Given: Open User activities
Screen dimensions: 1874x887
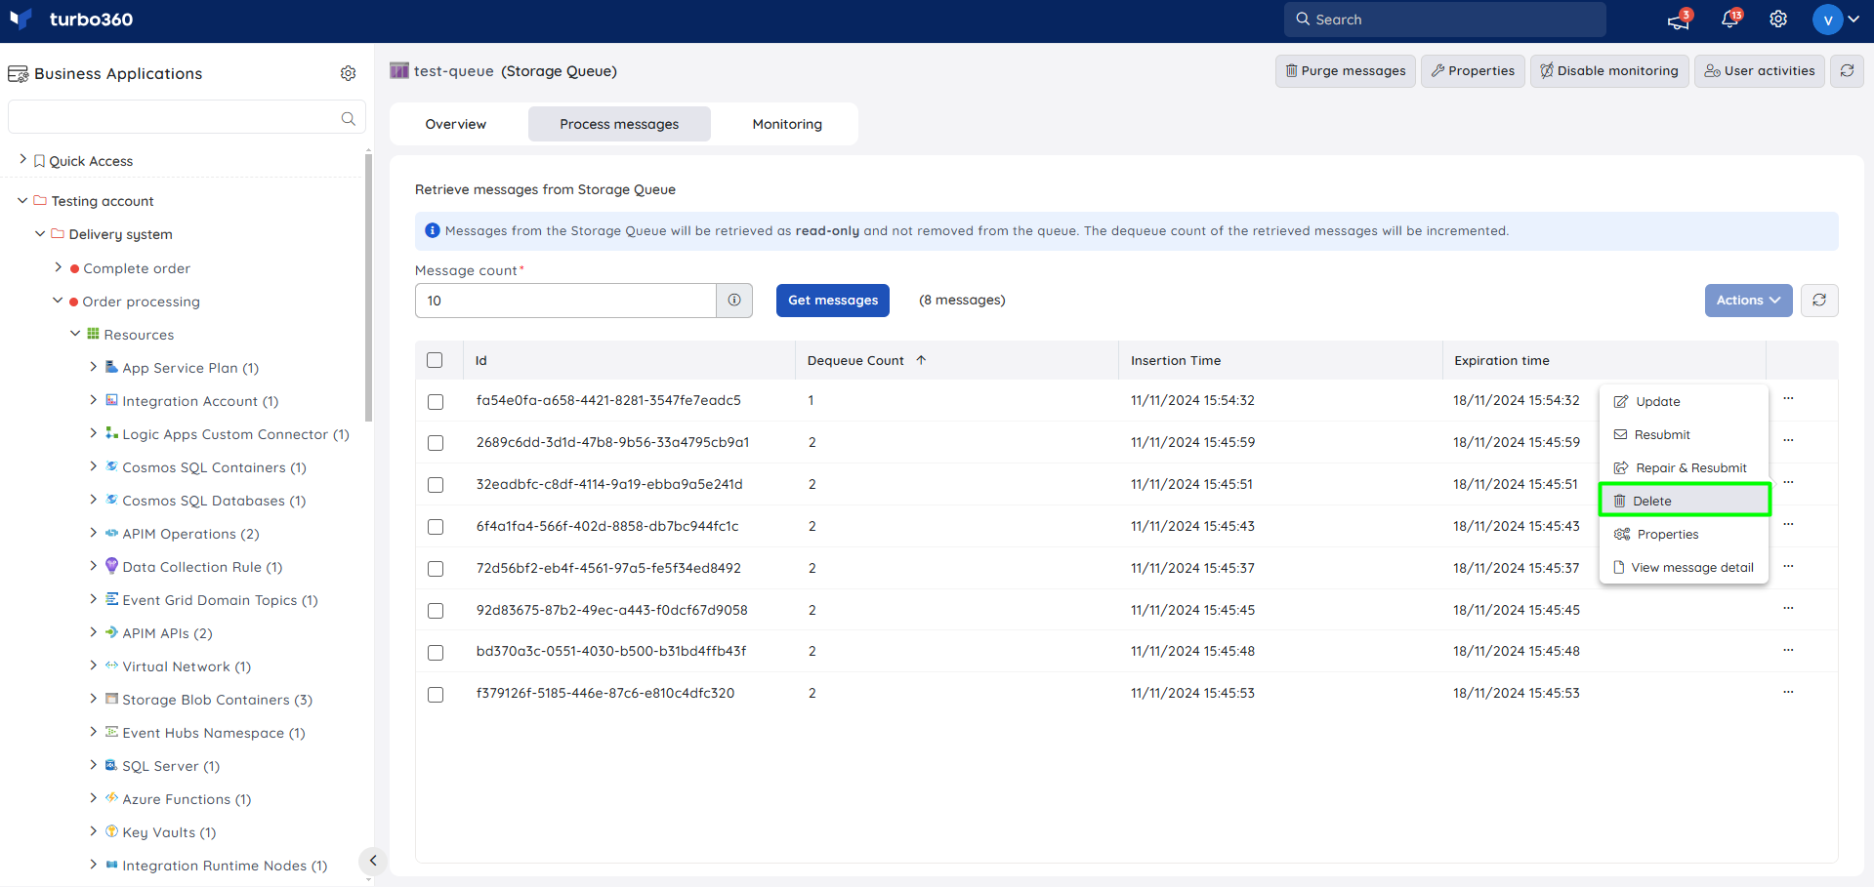Looking at the screenshot, I should [1759, 71].
